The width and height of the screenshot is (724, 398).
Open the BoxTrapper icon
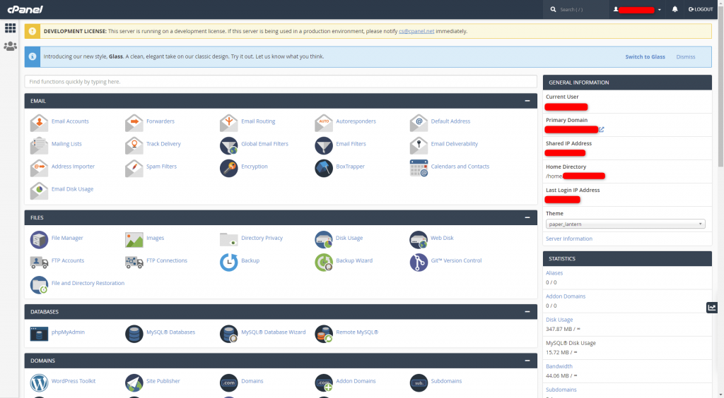[x=324, y=168]
